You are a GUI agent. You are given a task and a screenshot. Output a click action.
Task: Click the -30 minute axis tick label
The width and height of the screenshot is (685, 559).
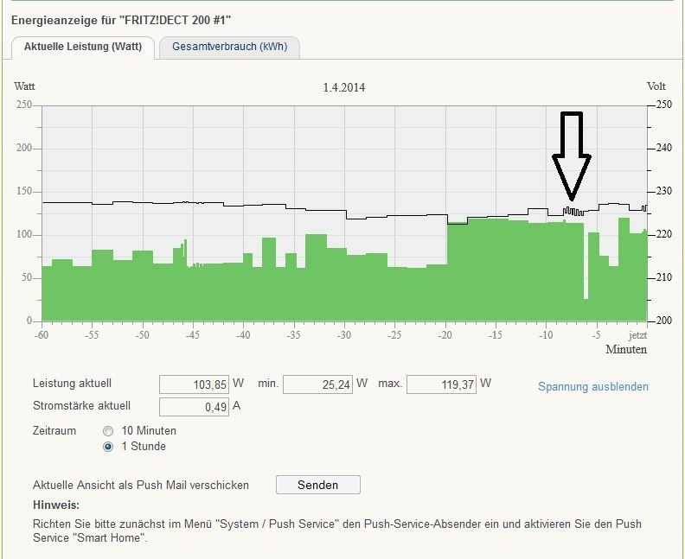tap(344, 335)
